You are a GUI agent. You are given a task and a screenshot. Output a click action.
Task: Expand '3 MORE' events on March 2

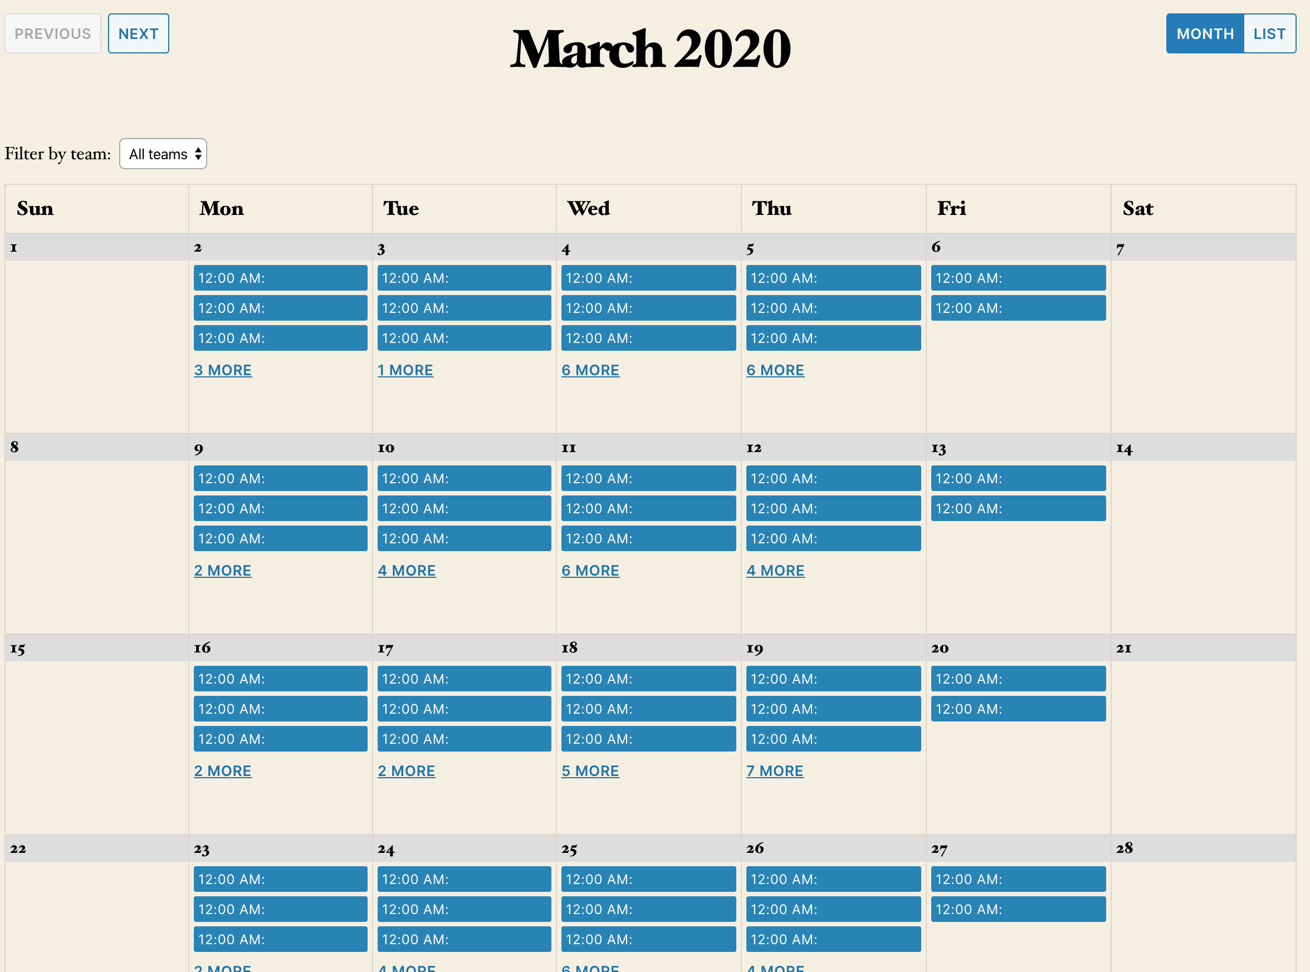point(223,370)
